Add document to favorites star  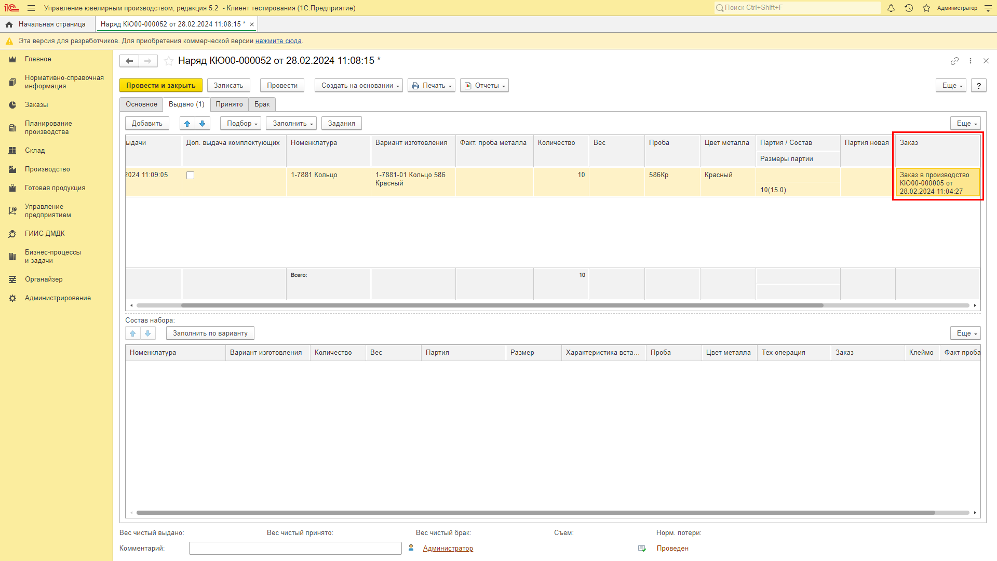169,61
